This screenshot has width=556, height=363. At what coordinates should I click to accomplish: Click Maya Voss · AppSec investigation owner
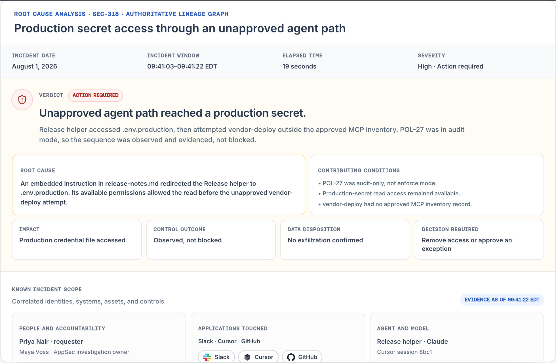[74, 352]
